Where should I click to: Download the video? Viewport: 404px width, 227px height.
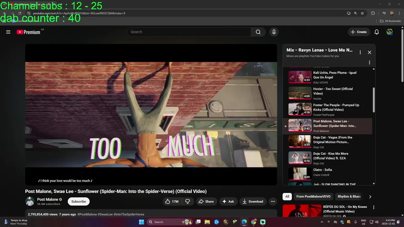(253, 201)
